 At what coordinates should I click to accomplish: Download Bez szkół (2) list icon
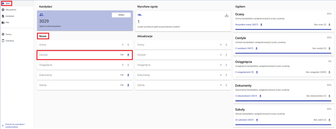329,120
